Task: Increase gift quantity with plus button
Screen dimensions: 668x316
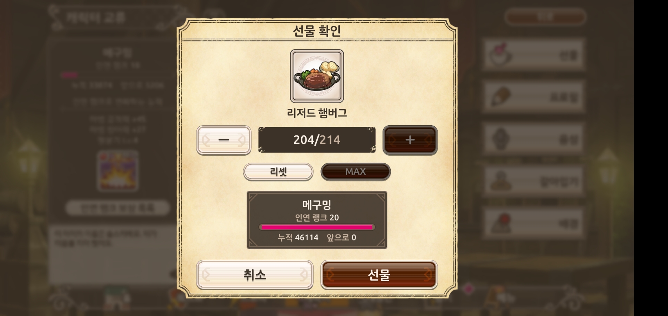Action: pos(410,140)
